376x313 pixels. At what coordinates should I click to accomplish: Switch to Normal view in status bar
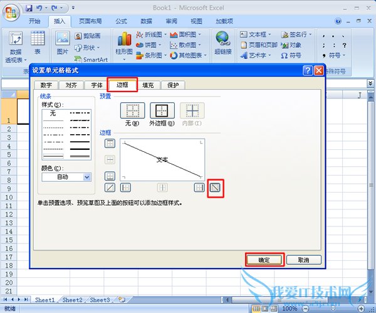click(256, 309)
